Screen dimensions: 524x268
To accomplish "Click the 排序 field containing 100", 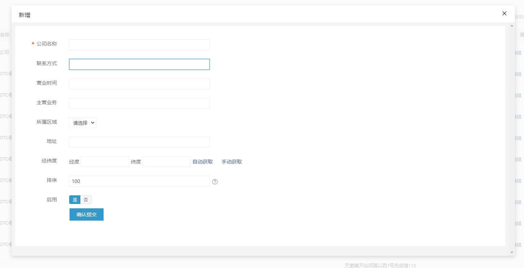I will [x=139, y=181].
